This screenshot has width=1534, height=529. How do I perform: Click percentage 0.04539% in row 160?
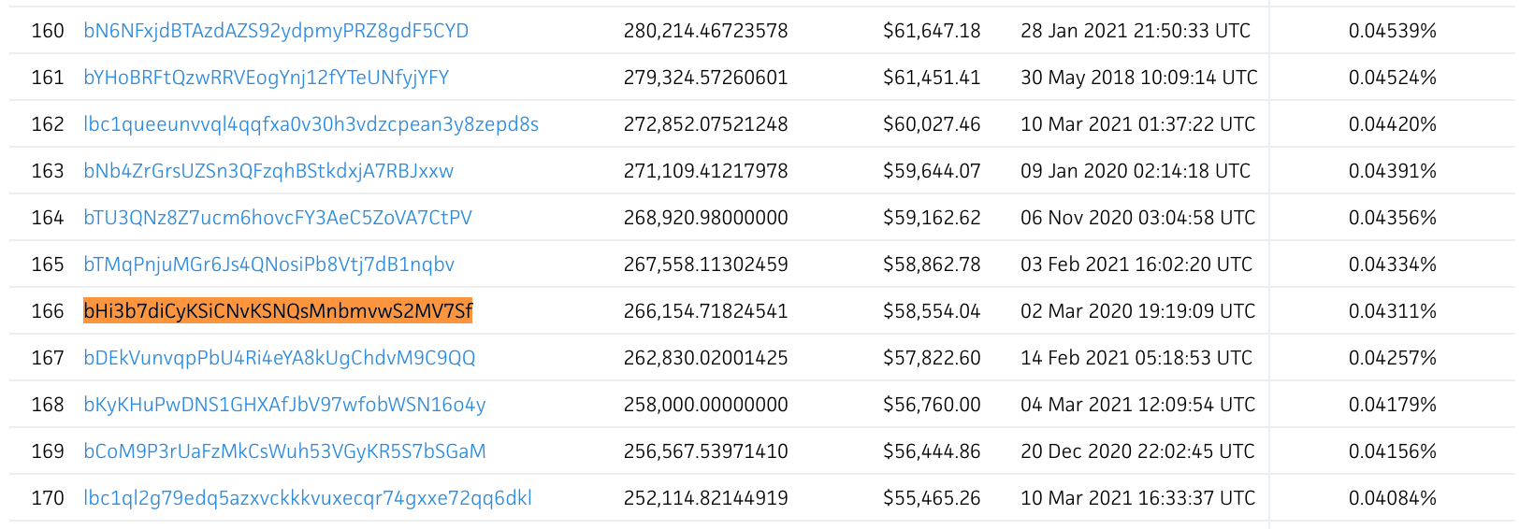pos(1393,31)
